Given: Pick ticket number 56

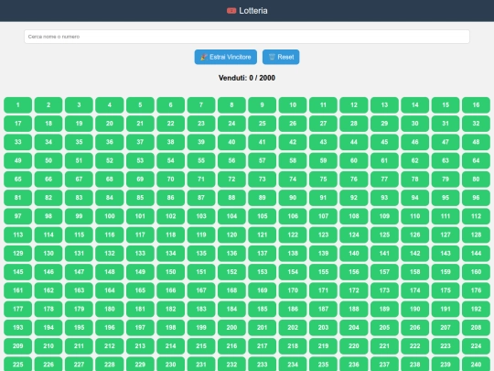Looking at the screenshot, I should pyautogui.click(x=231, y=160).
